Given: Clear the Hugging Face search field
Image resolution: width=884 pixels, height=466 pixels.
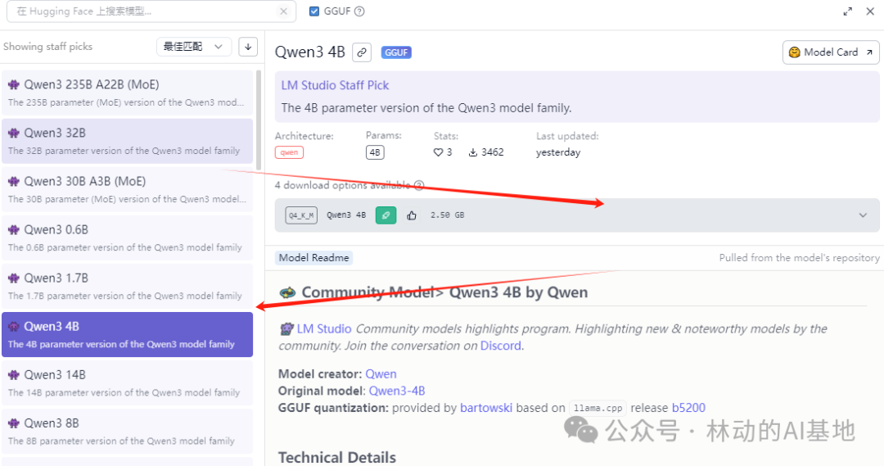Looking at the screenshot, I should tap(283, 11).
